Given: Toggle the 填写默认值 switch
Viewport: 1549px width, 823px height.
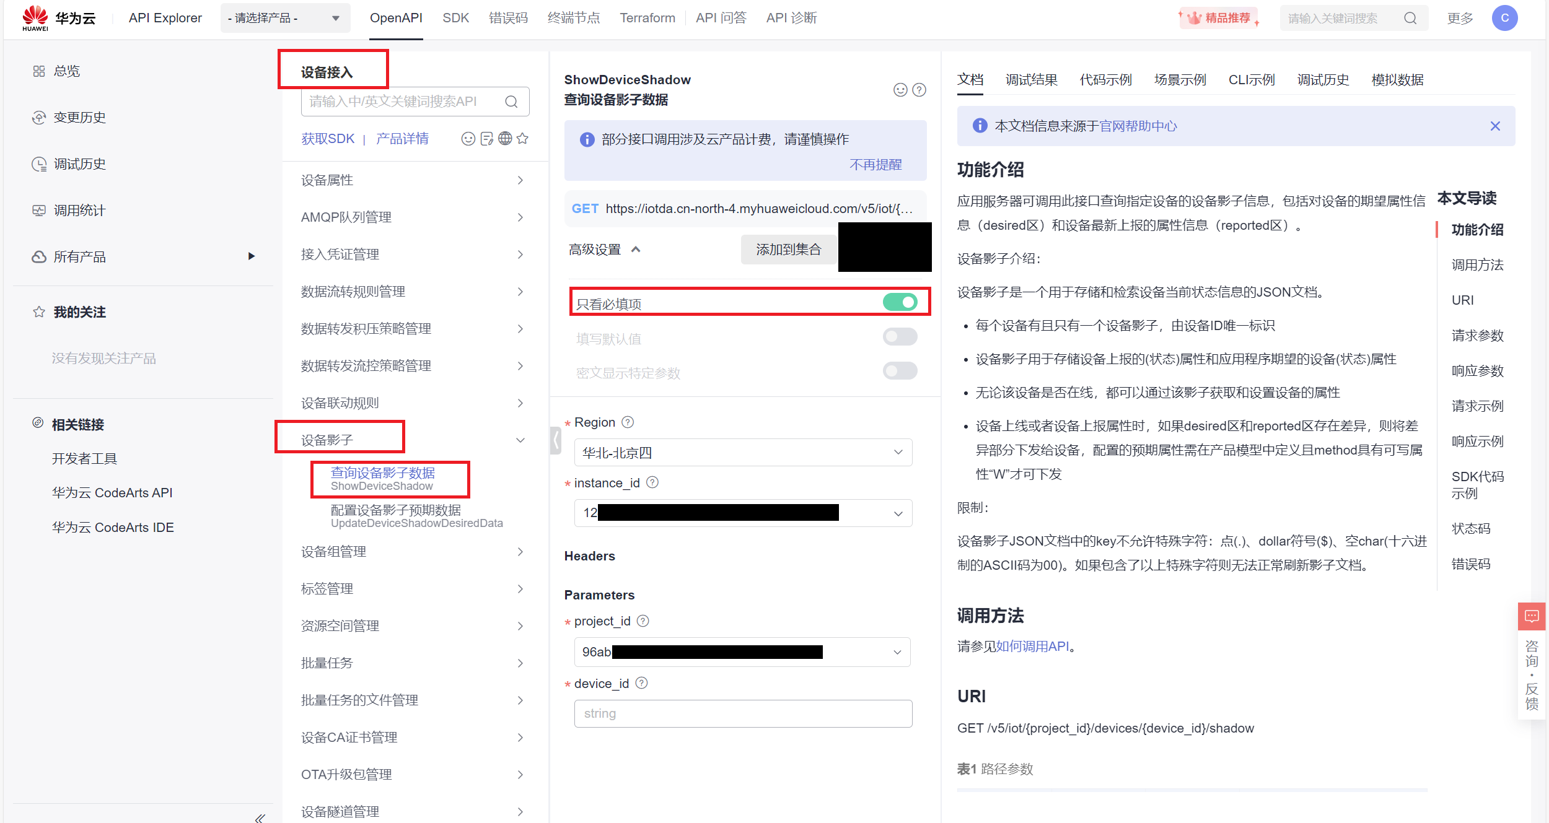Looking at the screenshot, I should coord(900,337).
